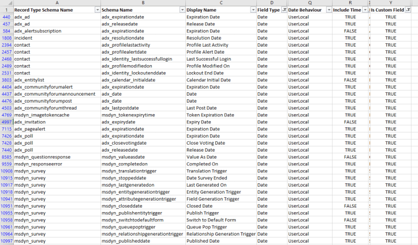Open the Date Behaviour filter arrow
Viewport: 418px width, 245px height.
[329, 10]
